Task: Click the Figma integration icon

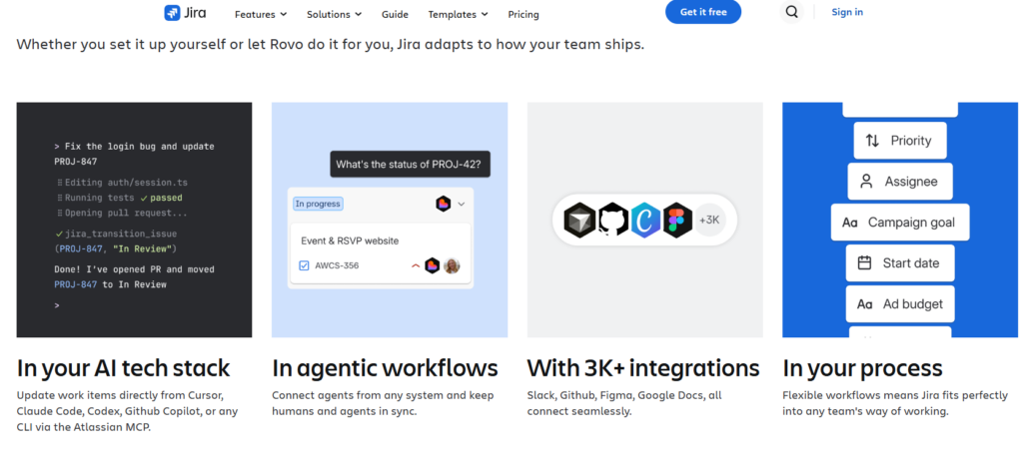Action: tap(677, 220)
